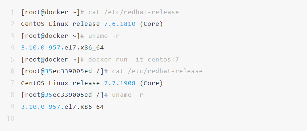Click the kernel version text on line 9
Viewport: 308px width, 131px height.
tap(63, 107)
